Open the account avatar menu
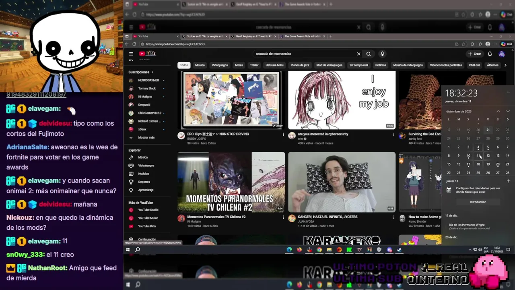 (502, 54)
